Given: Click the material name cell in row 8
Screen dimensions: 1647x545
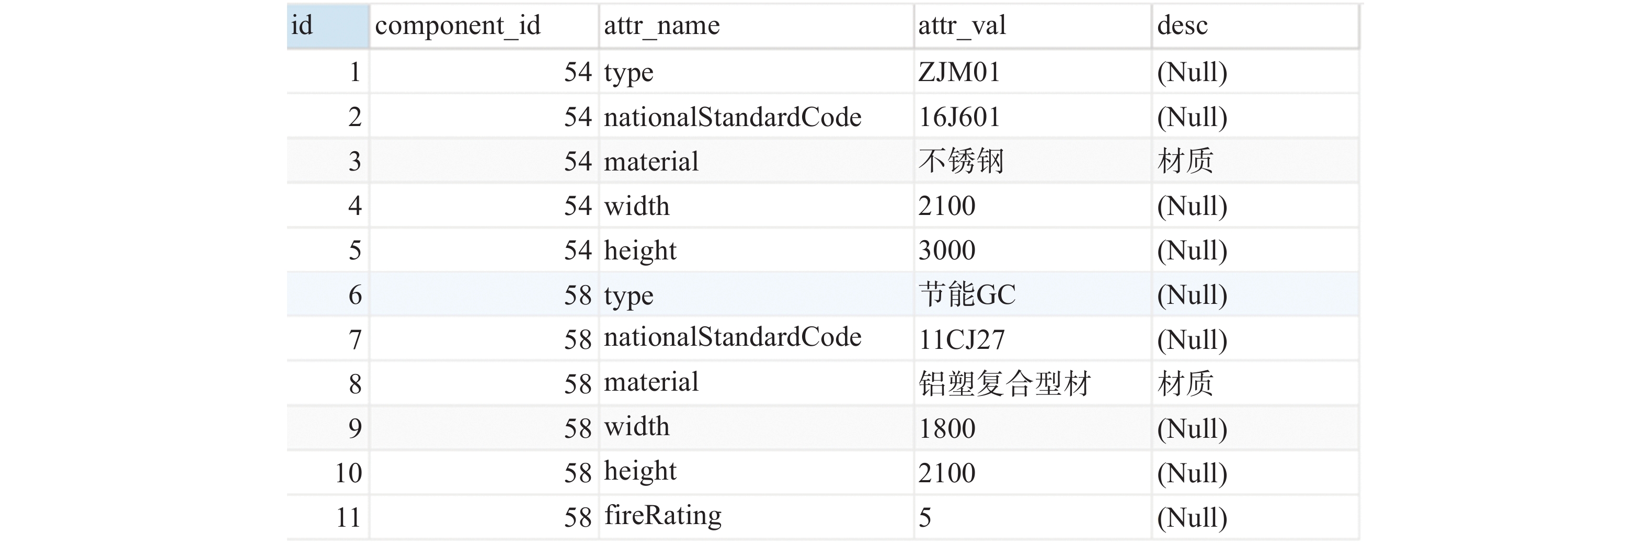Looking at the screenshot, I should coord(757,384).
